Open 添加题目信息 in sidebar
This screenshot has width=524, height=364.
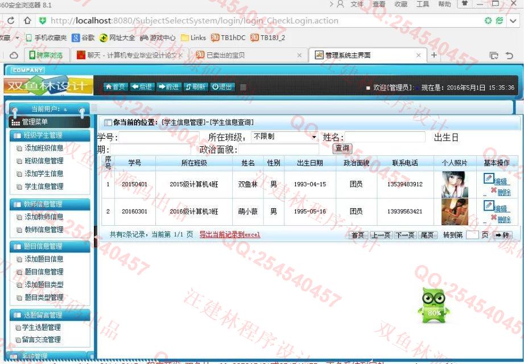click(x=44, y=259)
